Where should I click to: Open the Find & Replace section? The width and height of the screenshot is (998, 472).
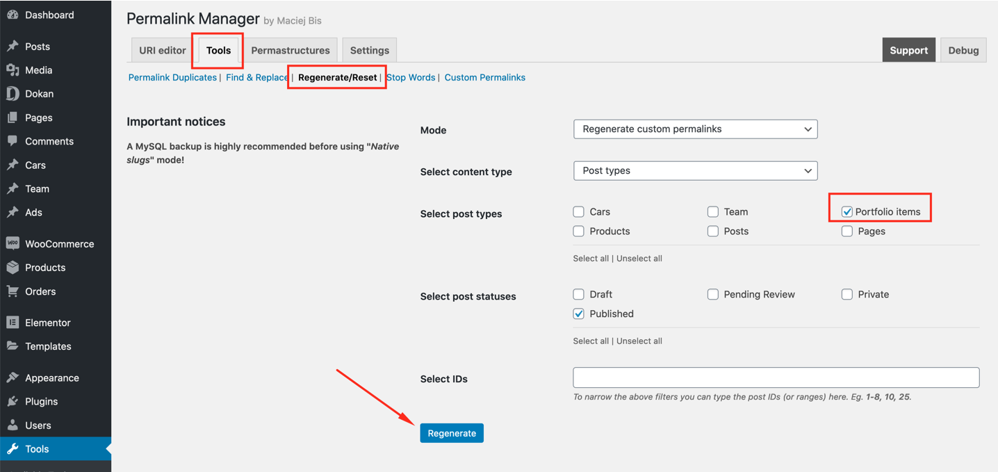coord(257,78)
